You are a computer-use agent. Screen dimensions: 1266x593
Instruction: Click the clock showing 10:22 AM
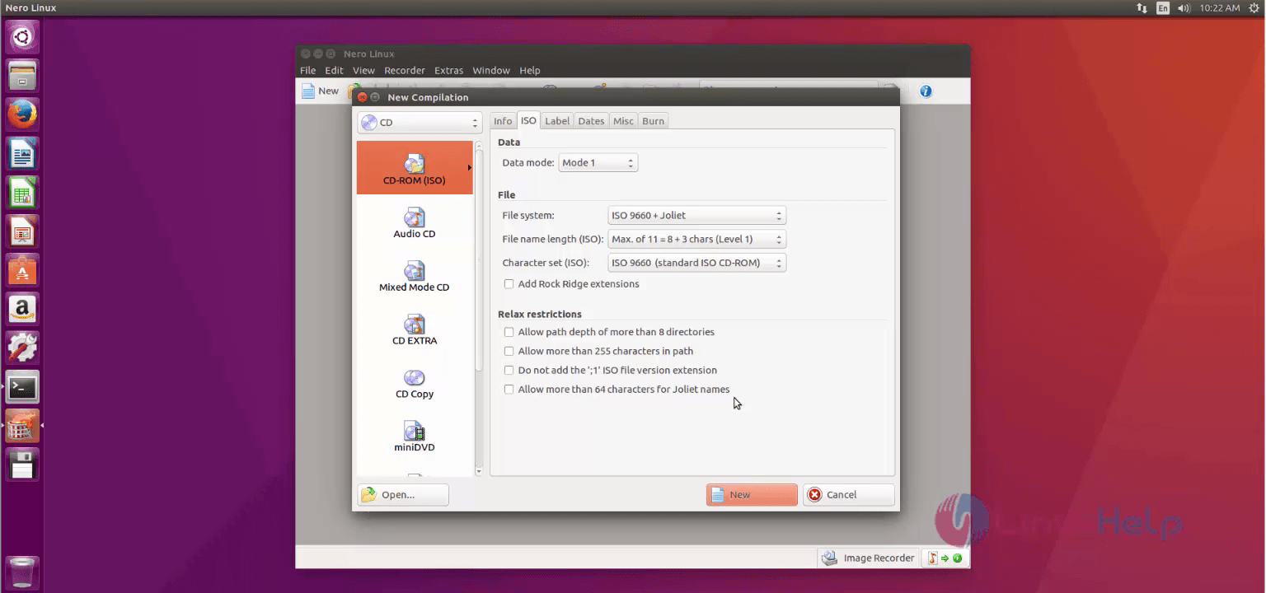click(1220, 7)
